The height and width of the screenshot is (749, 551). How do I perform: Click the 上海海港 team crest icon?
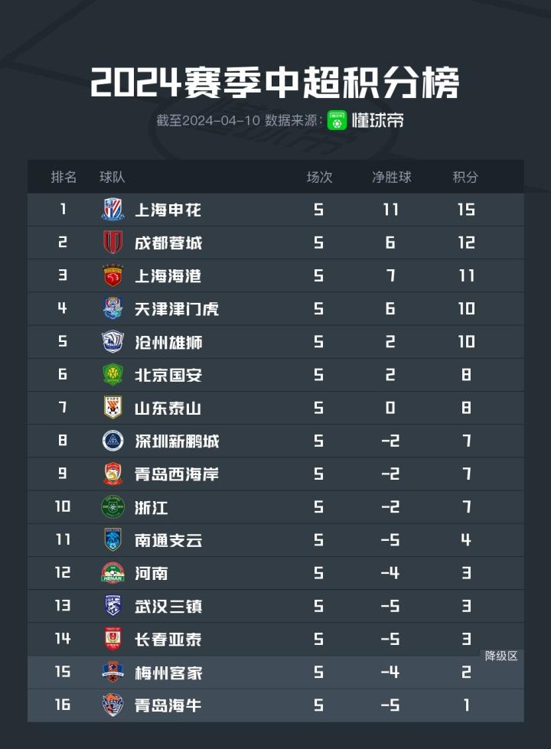(112, 275)
